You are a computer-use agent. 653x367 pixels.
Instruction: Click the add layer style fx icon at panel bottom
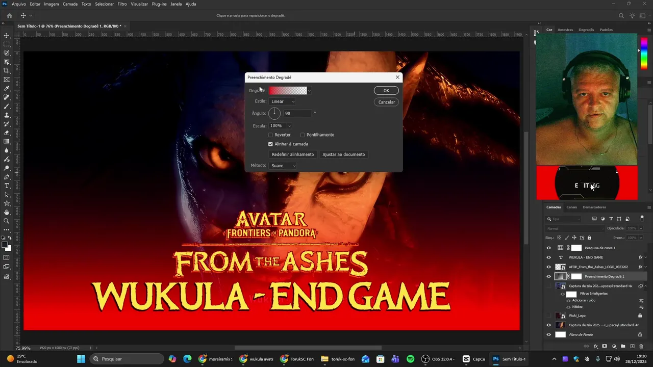coord(595,346)
